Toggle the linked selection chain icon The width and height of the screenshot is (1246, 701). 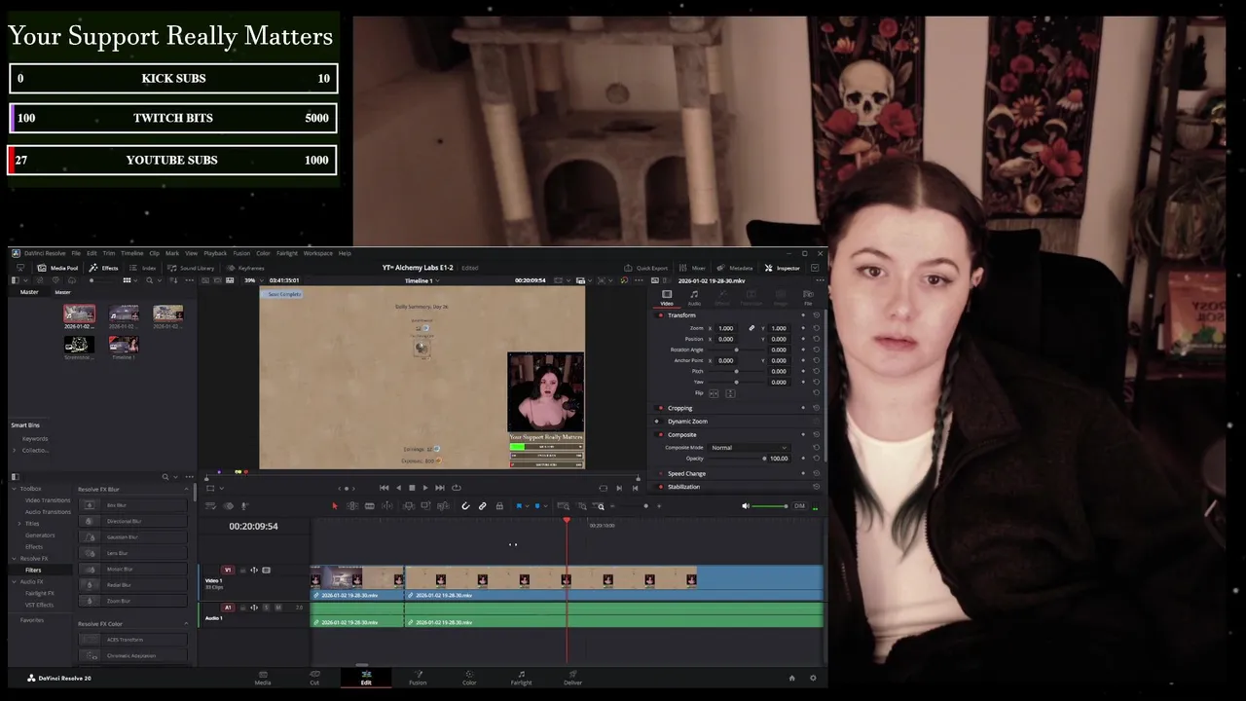click(482, 506)
